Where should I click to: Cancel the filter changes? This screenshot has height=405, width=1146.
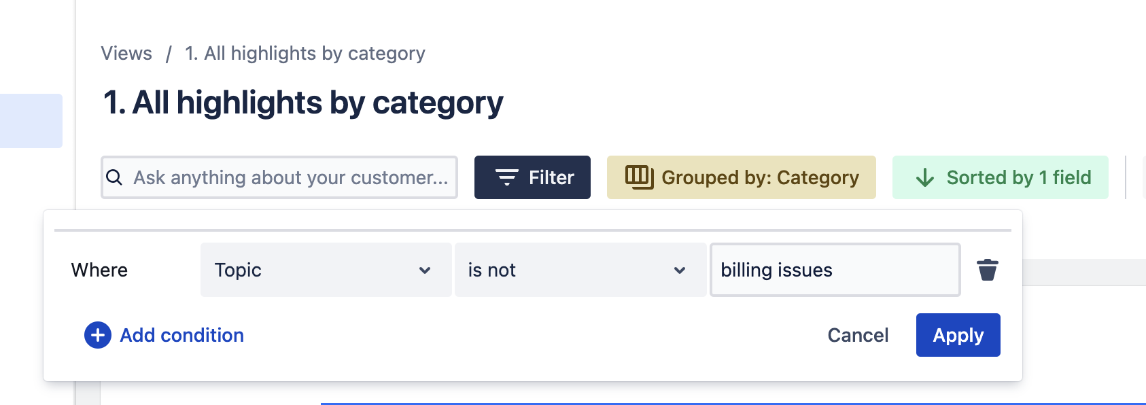click(x=858, y=335)
